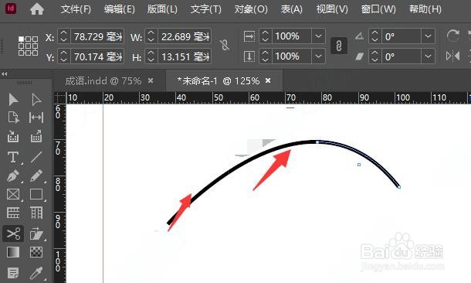Select the Gradient Swatch tool
The image size is (471, 283).
click(x=13, y=252)
